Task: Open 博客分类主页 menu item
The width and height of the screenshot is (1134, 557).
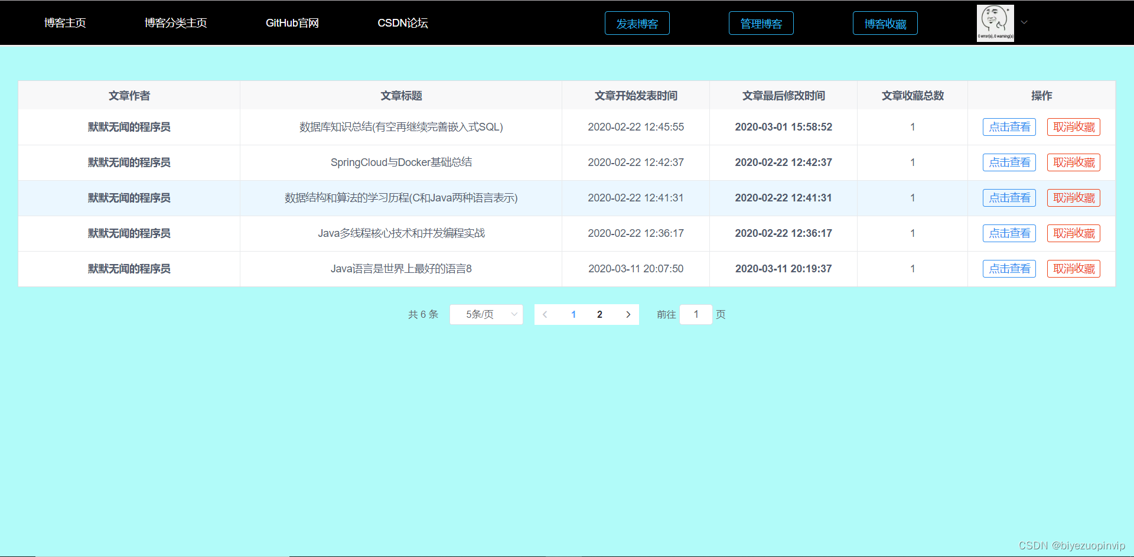Action: [175, 23]
